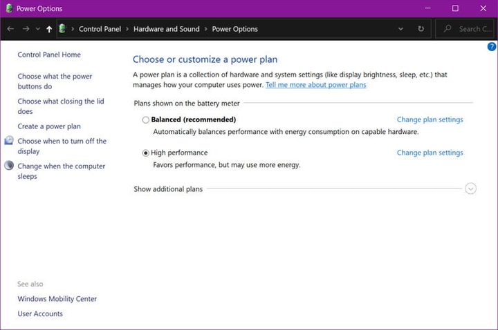Change plan settings for High performance
The image size is (498, 330).
pos(430,153)
